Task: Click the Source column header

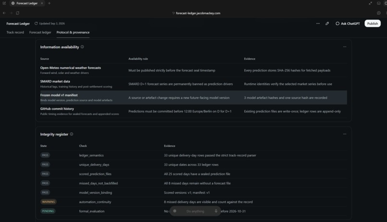Action: (x=45, y=59)
